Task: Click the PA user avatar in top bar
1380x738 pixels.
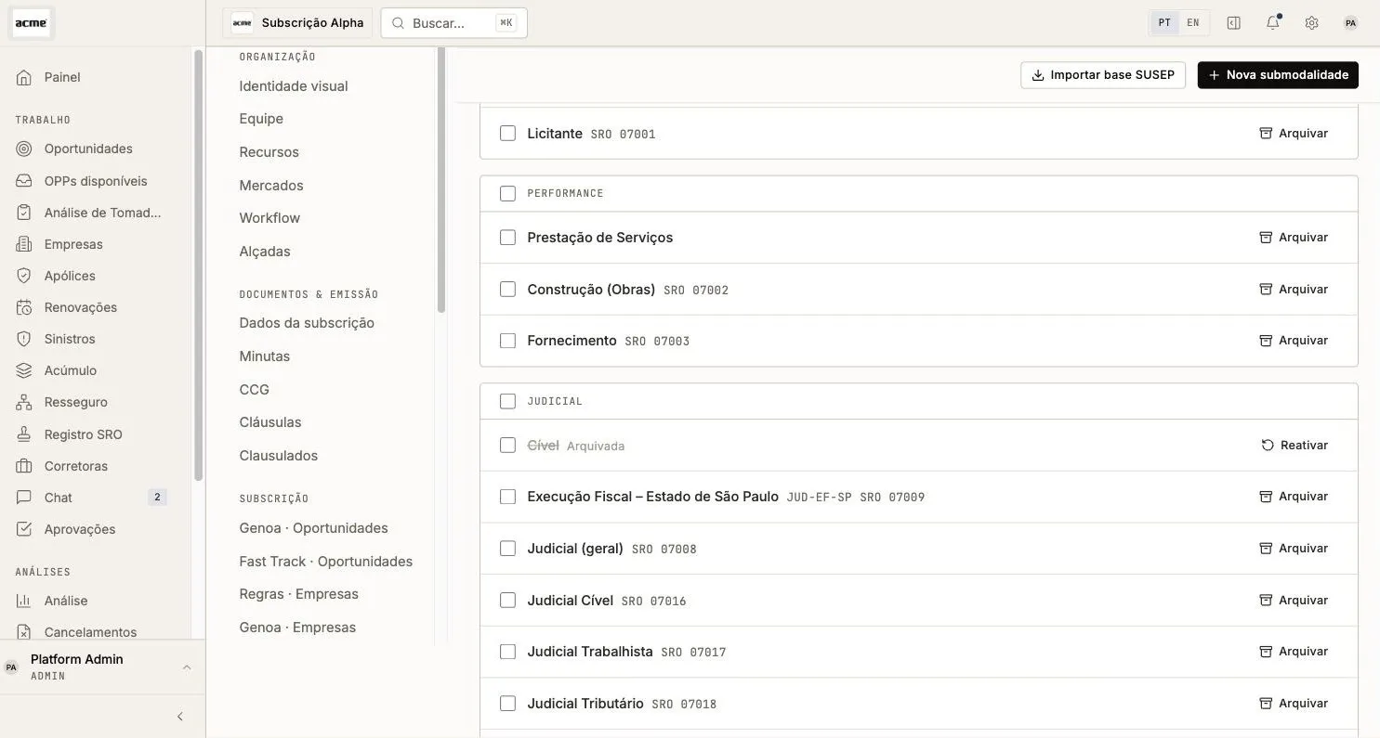Action: click(1350, 23)
